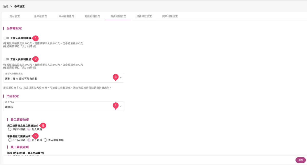
Task: Switch to the 支付設定 tab
Action: (15, 16)
